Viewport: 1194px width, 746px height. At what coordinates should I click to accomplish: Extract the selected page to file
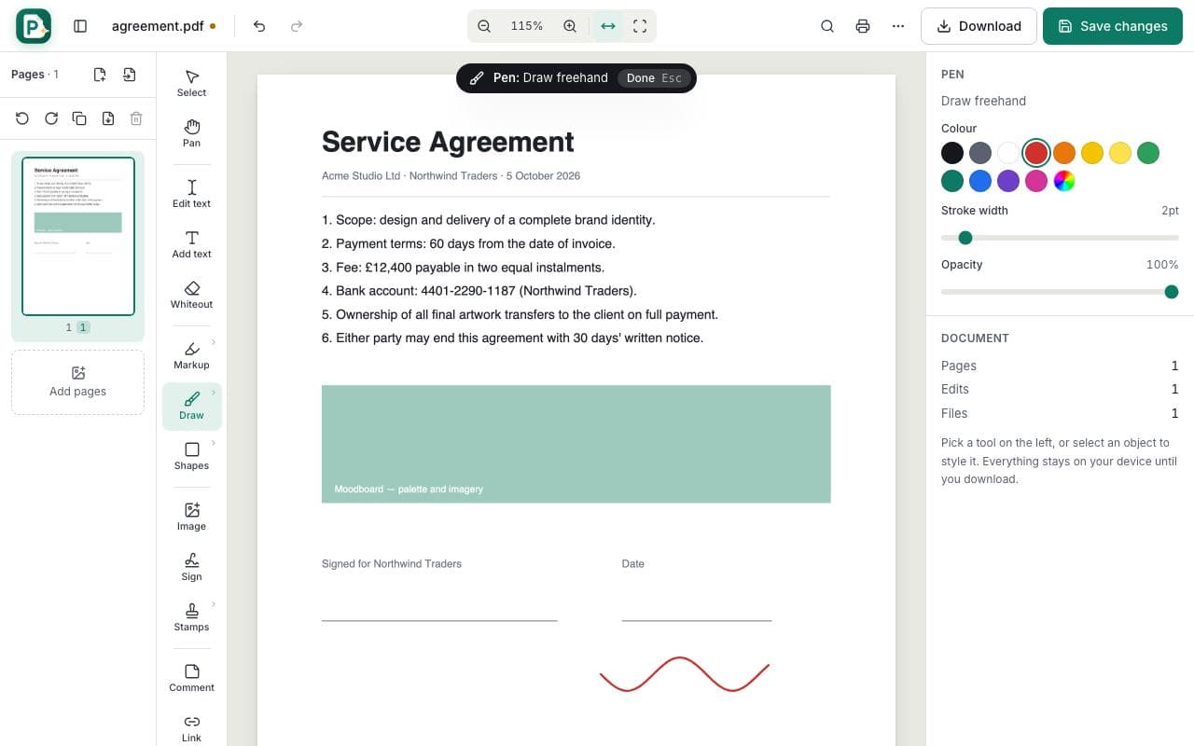pos(108,118)
